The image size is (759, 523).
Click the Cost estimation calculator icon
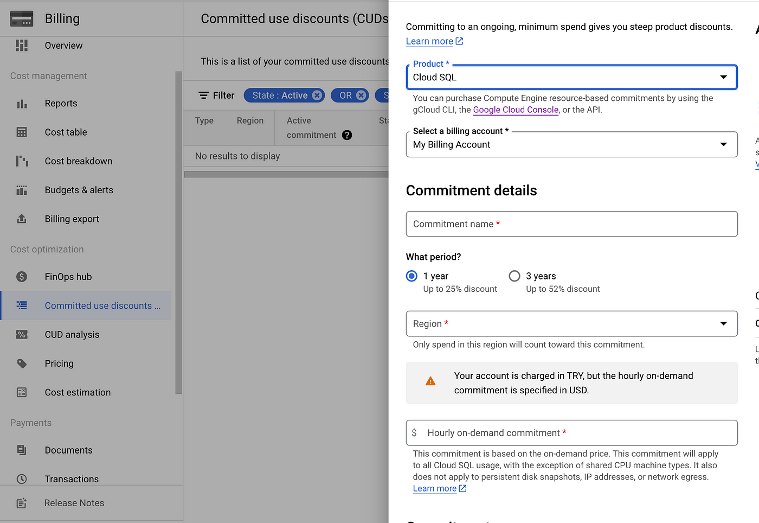[22, 392]
